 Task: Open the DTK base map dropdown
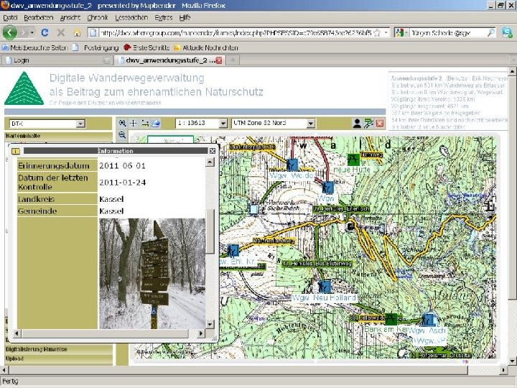point(80,124)
